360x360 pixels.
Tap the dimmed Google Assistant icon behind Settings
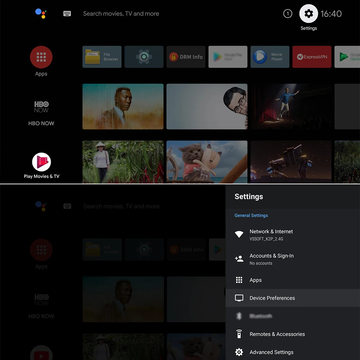41,206
